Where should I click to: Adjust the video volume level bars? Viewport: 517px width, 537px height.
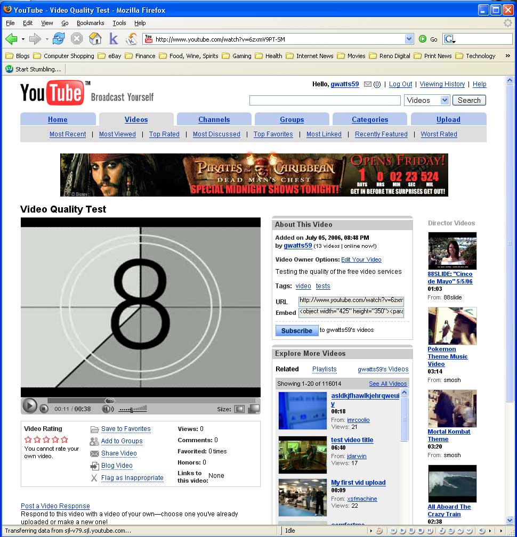[133, 409]
